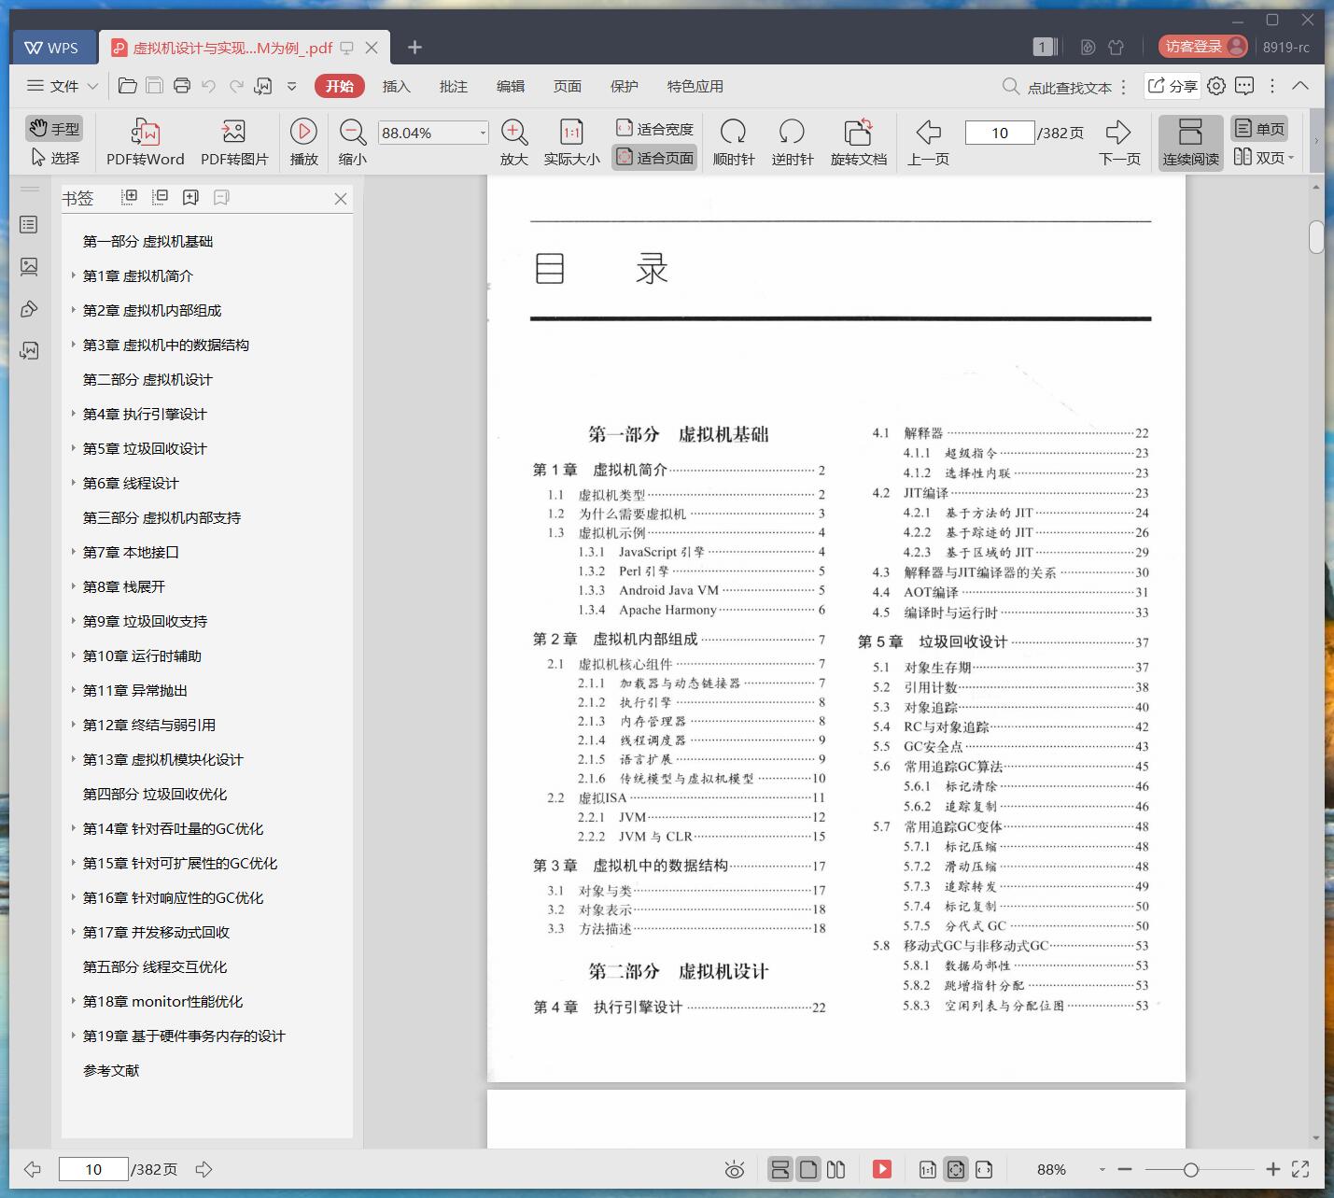The height and width of the screenshot is (1198, 1334).
Task: Open a new tab with plus
Action: pyautogui.click(x=414, y=47)
